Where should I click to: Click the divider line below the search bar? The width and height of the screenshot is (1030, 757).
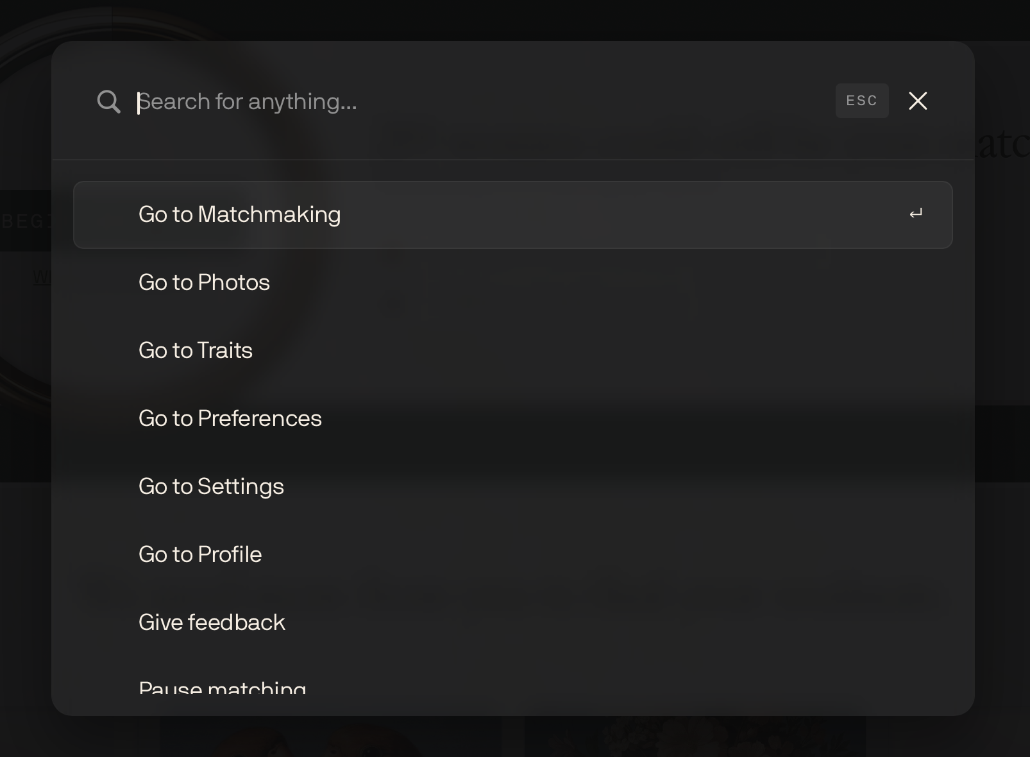click(x=513, y=160)
